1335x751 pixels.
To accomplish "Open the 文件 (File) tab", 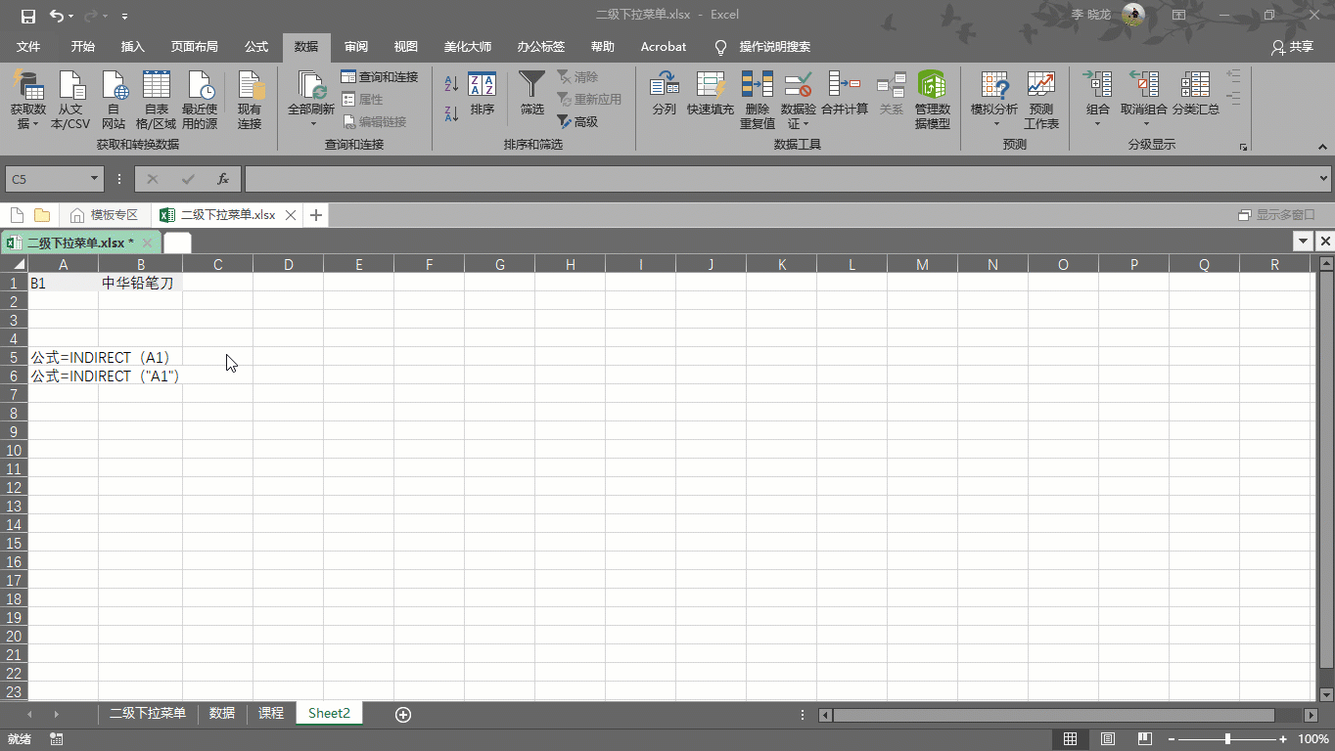I will tap(28, 47).
